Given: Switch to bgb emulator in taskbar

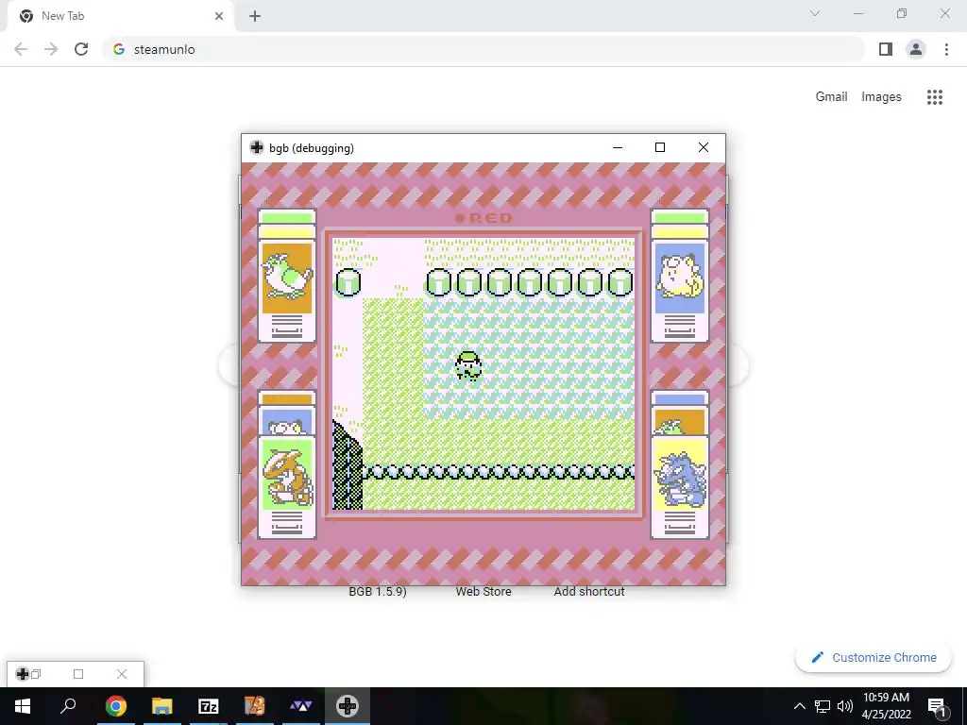Looking at the screenshot, I should pos(348,706).
